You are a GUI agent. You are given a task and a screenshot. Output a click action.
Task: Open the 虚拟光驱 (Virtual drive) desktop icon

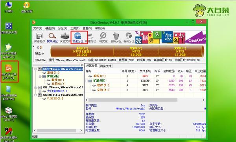click(27, 7)
